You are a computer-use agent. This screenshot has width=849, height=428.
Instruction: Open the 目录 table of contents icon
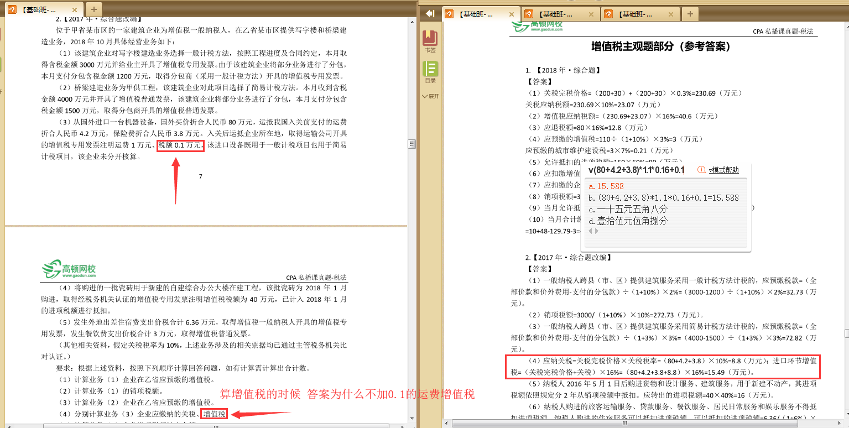tap(430, 70)
